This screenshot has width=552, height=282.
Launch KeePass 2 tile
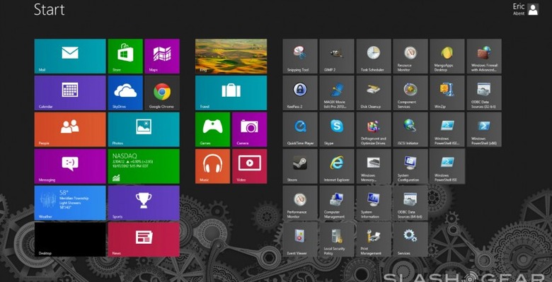coord(300,93)
